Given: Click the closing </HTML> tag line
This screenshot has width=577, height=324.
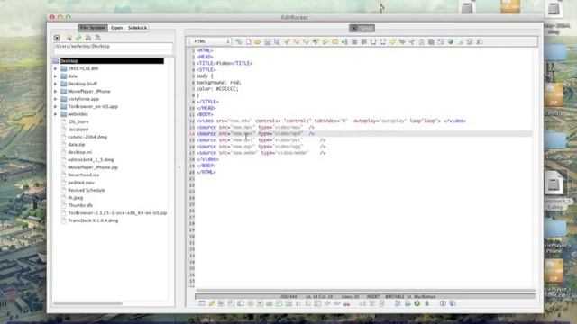Looking at the screenshot, I should coord(206,172).
